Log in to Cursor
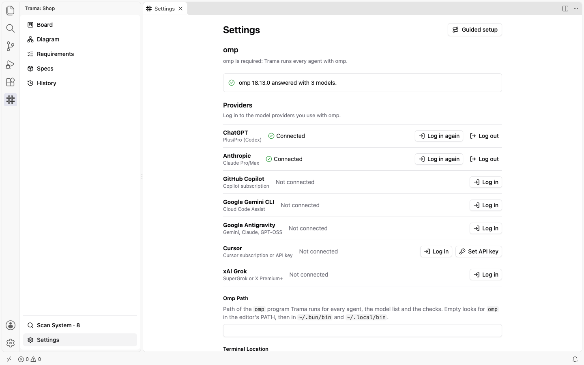 coord(436,251)
